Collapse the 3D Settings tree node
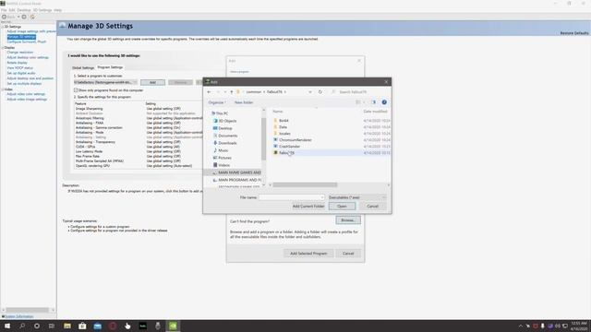 tap(3, 27)
